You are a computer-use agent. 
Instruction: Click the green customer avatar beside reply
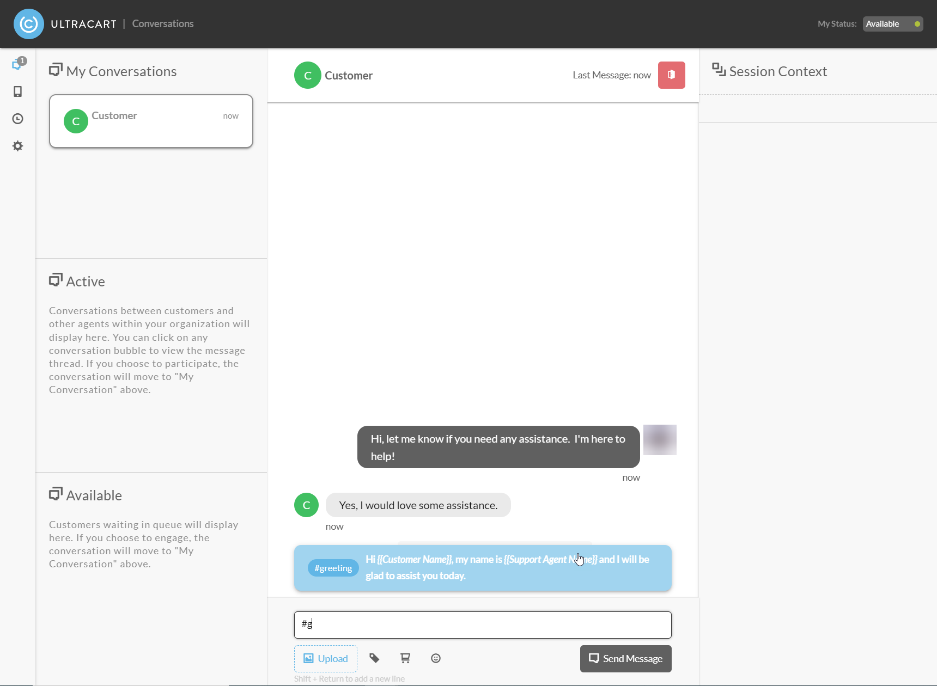[x=307, y=505]
